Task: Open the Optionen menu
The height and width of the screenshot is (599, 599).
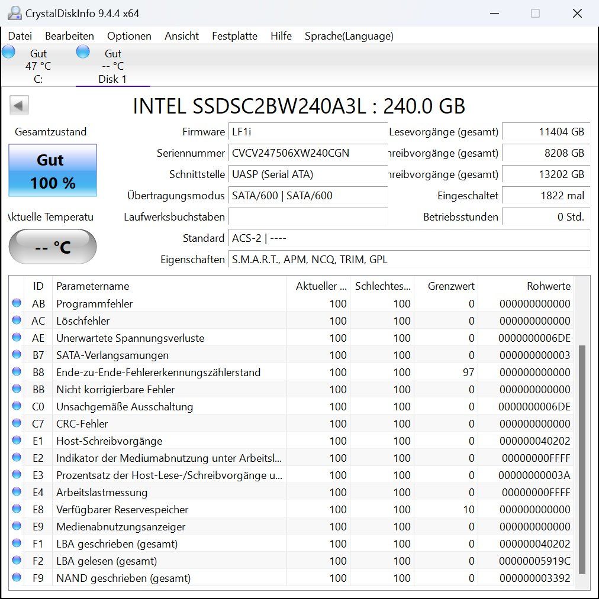Action: (129, 36)
